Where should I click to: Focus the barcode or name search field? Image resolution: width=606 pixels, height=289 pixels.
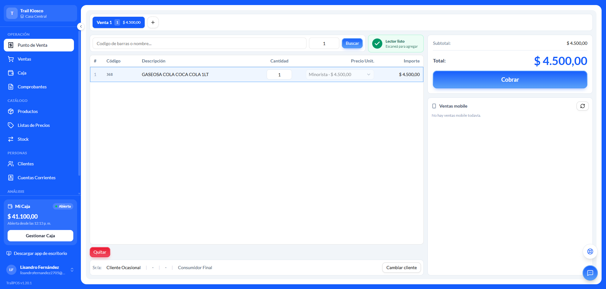(x=199, y=43)
